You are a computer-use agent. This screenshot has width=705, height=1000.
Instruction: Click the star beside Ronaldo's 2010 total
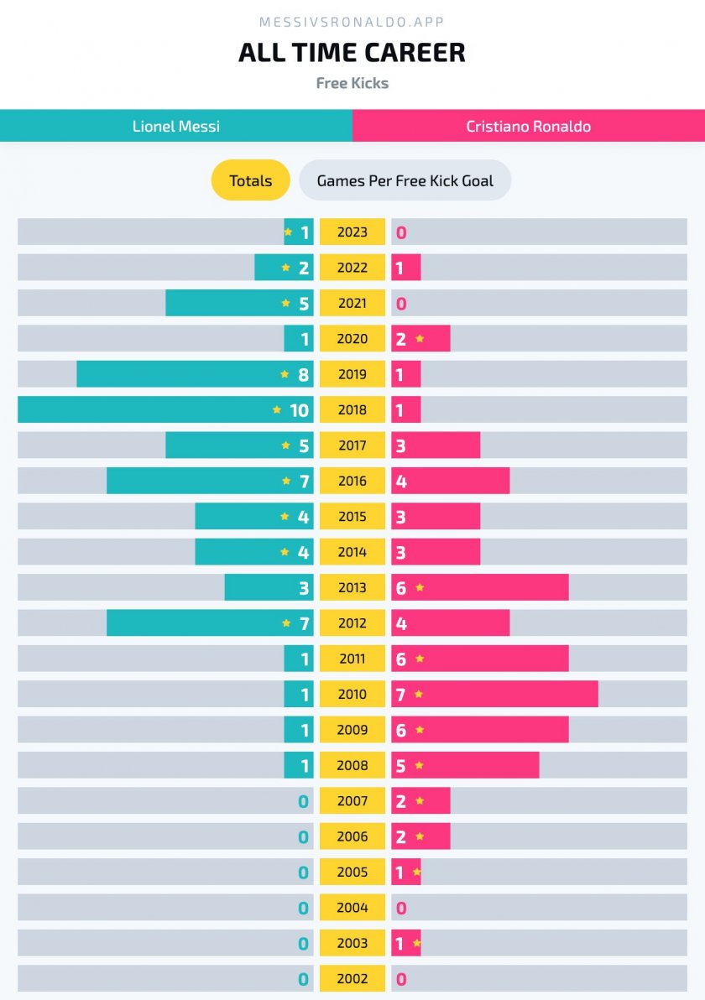419,695
